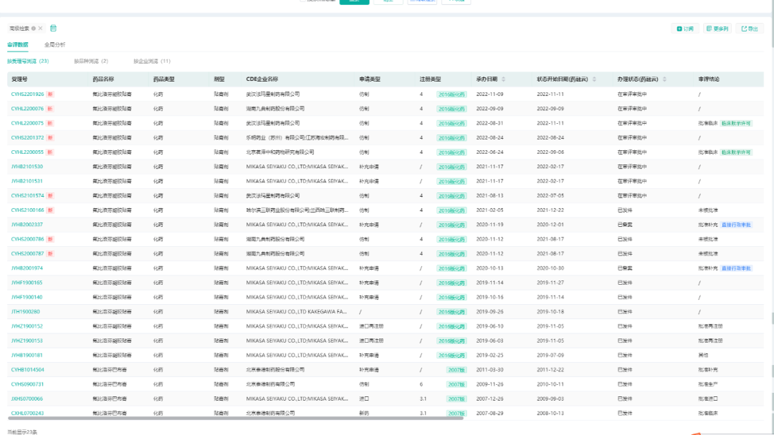The height and width of the screenshot is (435, 774).
Task: Click the 2007版 tag in CYHB1014504 row
Action: (x=457, y=370)
